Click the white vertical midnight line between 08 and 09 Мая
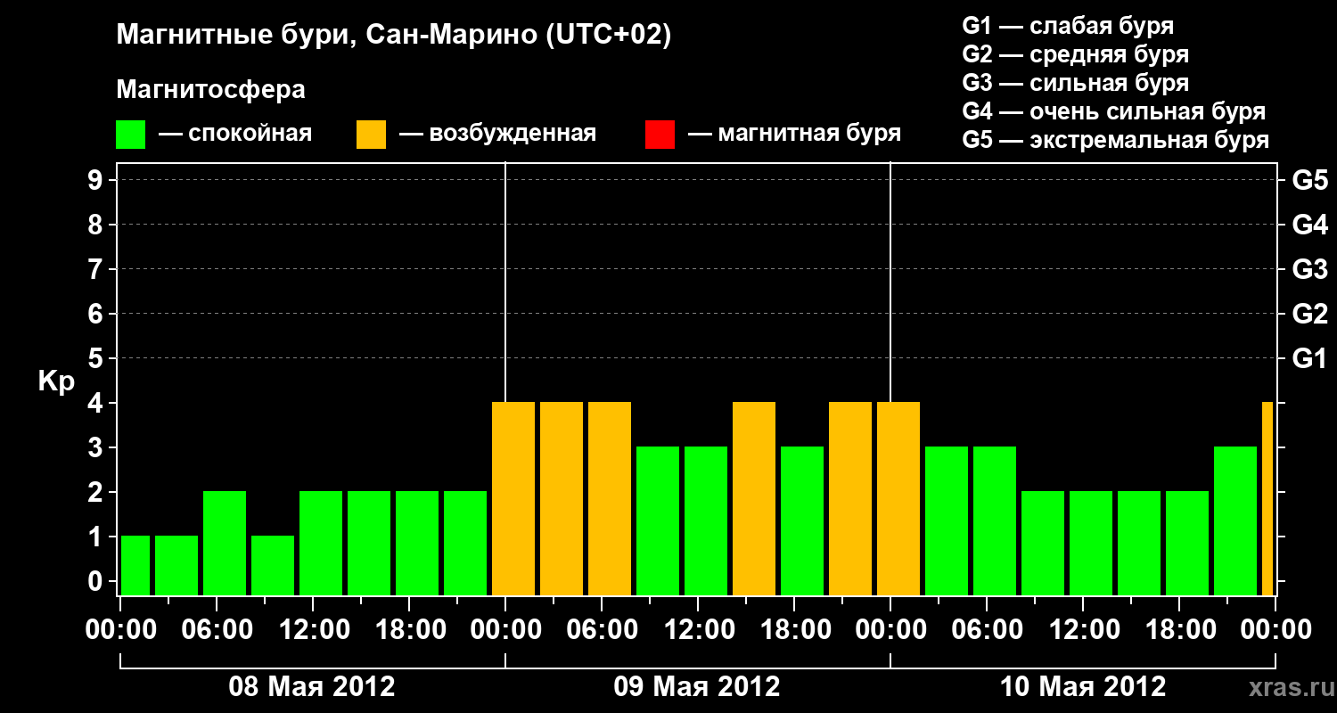This screenshot has height=713, width=1337. [x=505, y=282]
